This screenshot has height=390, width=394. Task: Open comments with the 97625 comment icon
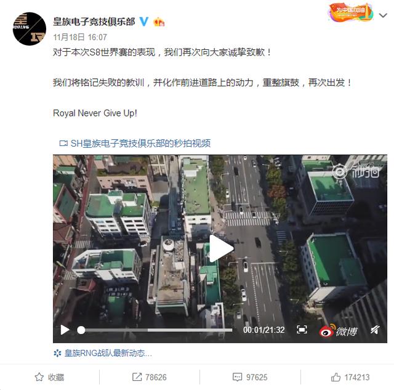click(250, 377)
